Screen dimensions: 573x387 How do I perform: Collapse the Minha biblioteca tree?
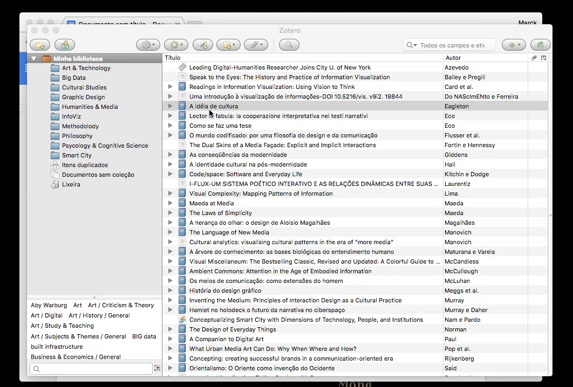(33, 58)
